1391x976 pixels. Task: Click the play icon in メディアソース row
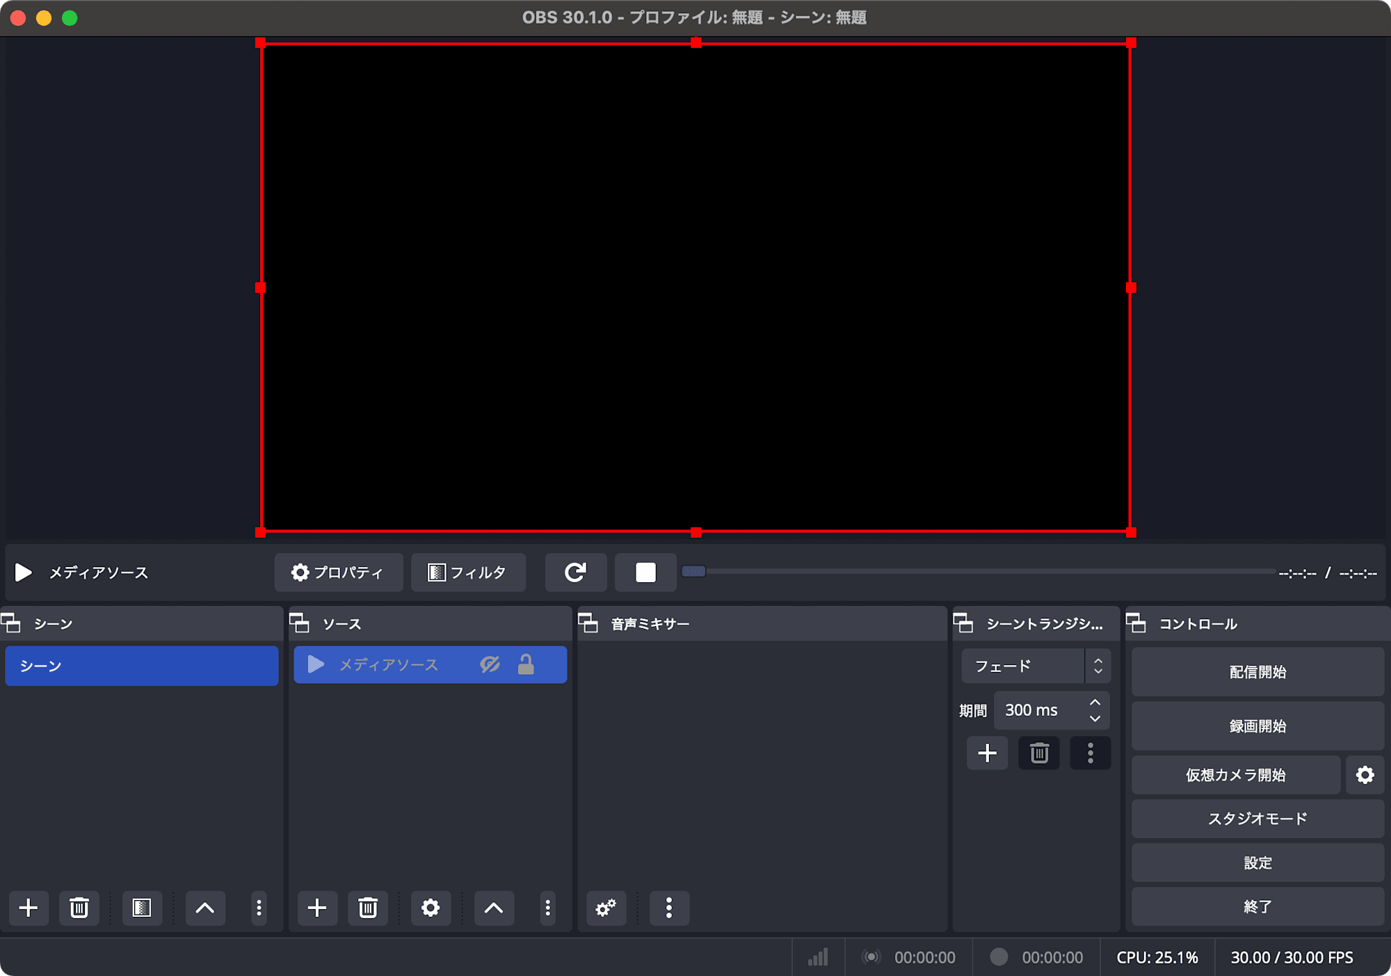(316, 664)
